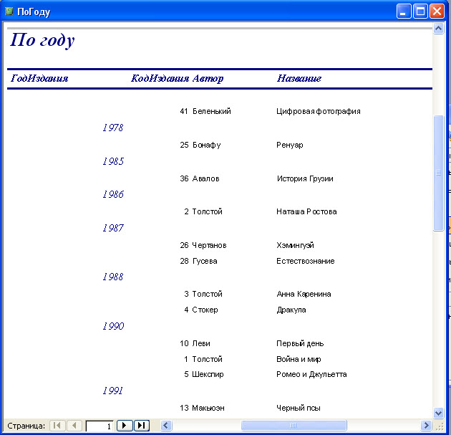Click the vertical scrollbar thumb
Viewport: 451px width, 435px height.
coord(438,173)
